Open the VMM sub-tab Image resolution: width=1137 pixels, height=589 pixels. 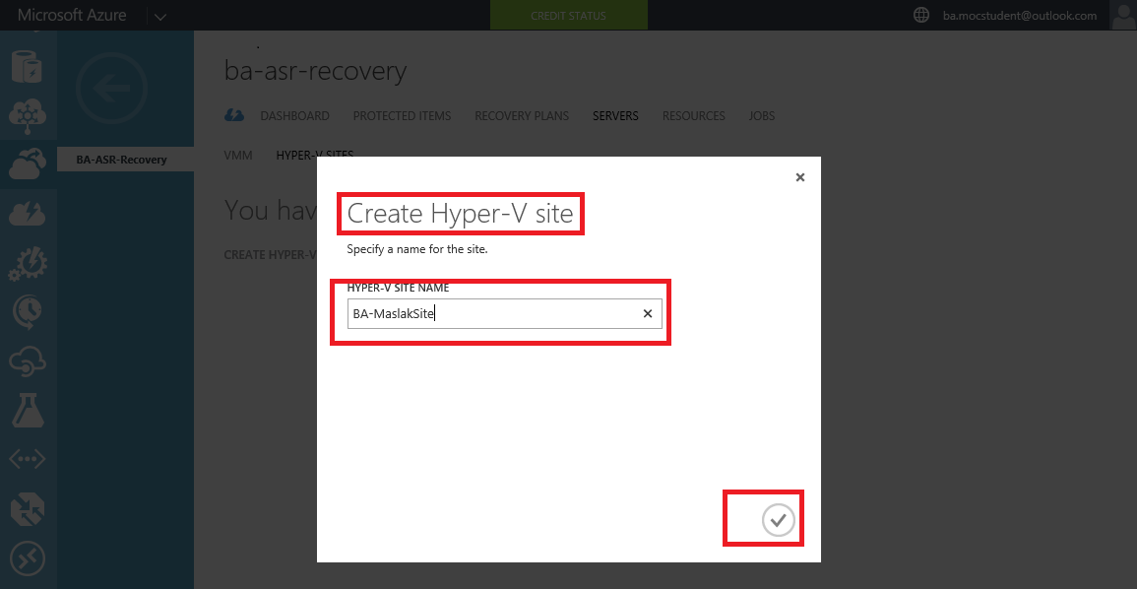(x=238, y=156)
